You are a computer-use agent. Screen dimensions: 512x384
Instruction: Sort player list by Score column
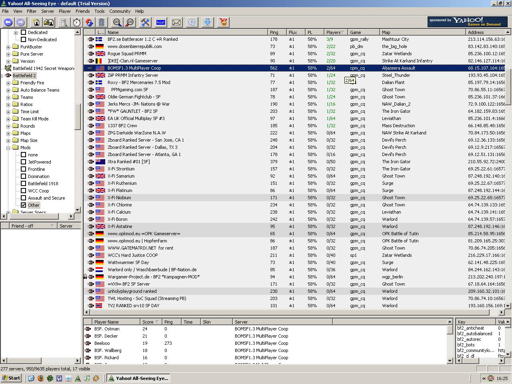coord(151,322)
